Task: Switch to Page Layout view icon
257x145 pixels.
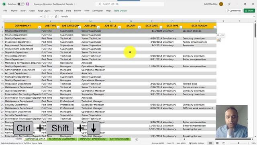Action: [217, 143]
